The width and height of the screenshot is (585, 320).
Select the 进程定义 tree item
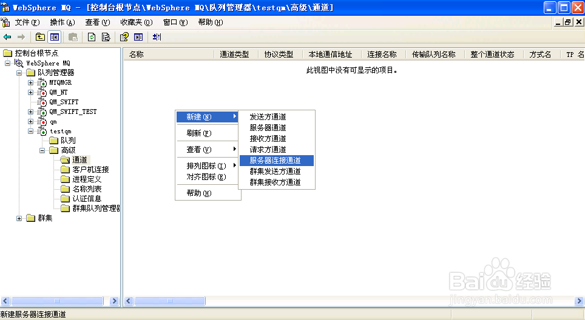click(x=87, y=179)
